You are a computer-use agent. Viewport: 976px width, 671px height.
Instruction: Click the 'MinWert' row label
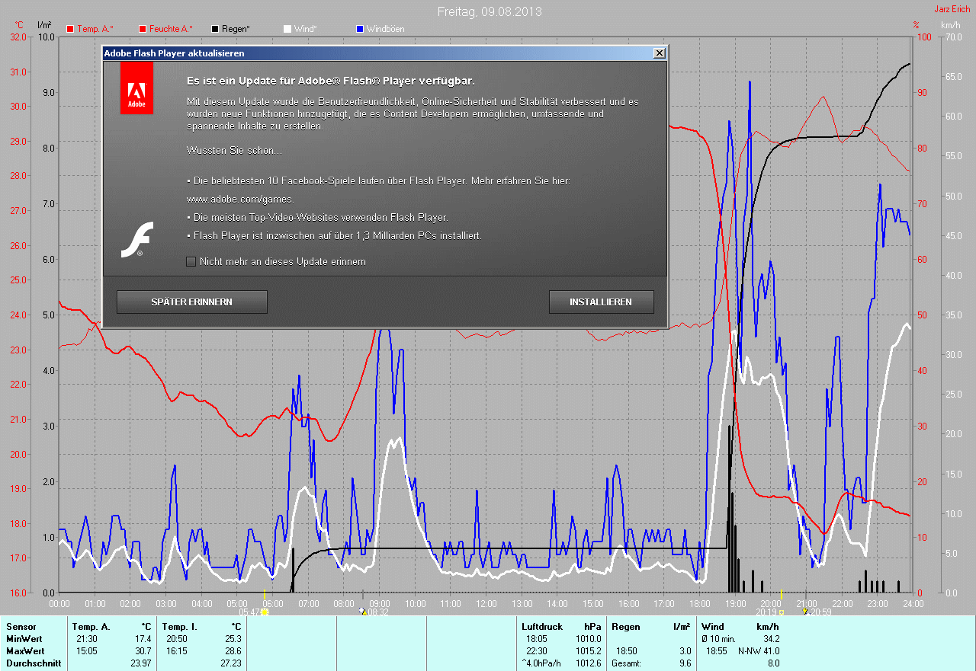24,638
